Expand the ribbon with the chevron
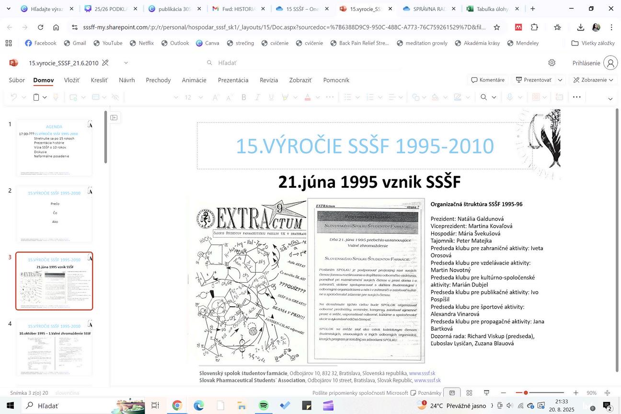 click(610, 99)
